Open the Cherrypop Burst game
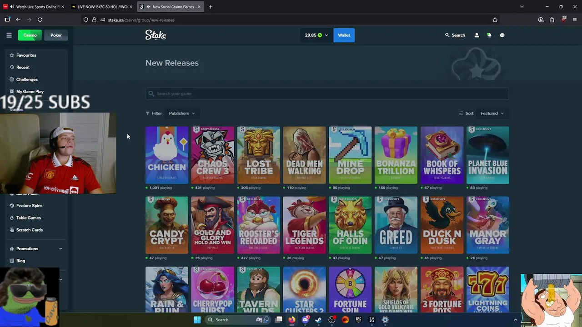Viewport: 582px width, 327px height. point(213,289)
